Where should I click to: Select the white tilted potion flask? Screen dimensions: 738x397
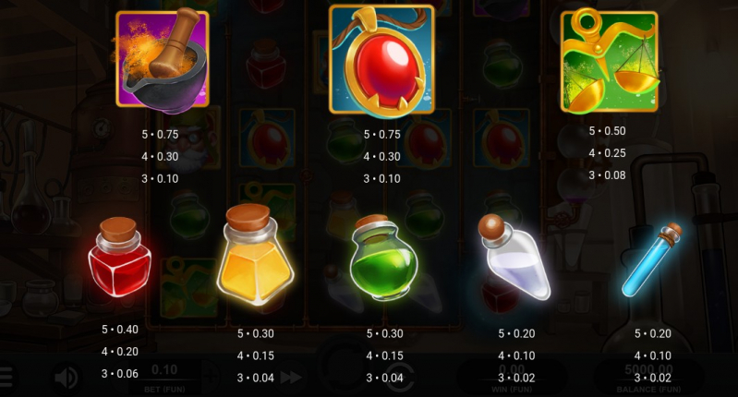pos(514,257)
